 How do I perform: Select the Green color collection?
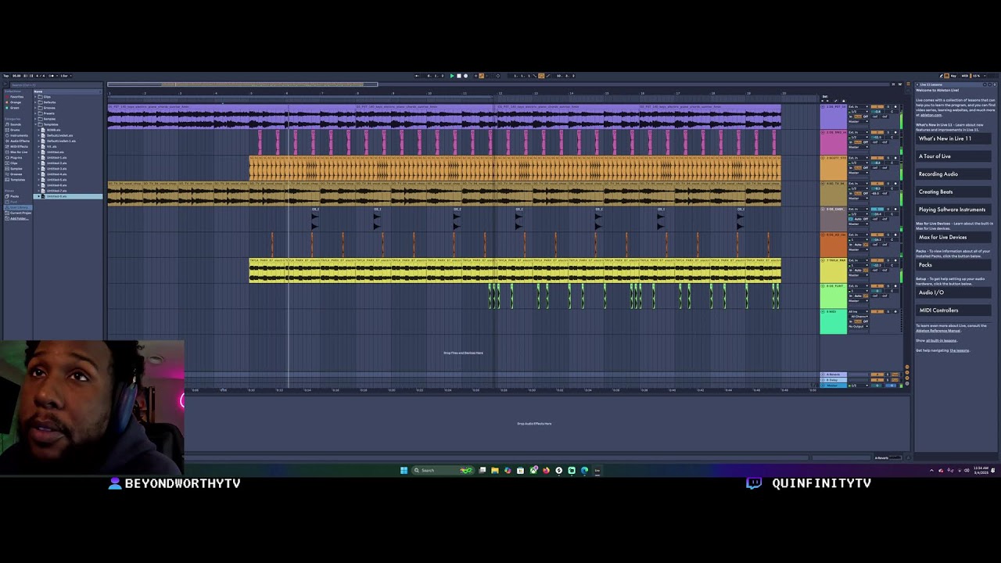[13, 108]
